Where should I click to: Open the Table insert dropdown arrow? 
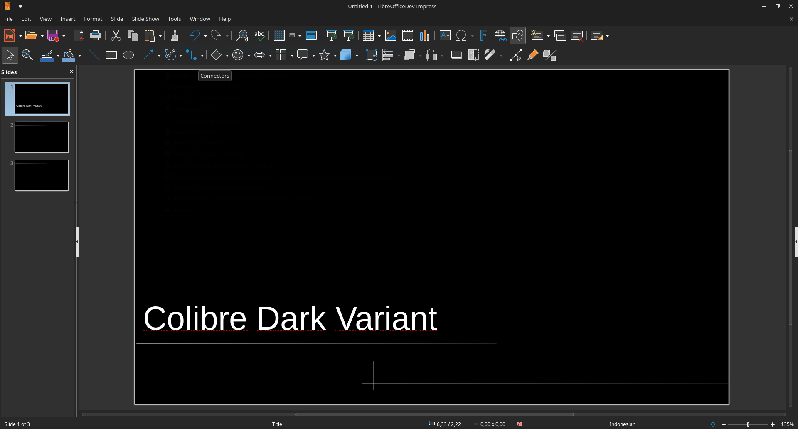pos(379,36)
